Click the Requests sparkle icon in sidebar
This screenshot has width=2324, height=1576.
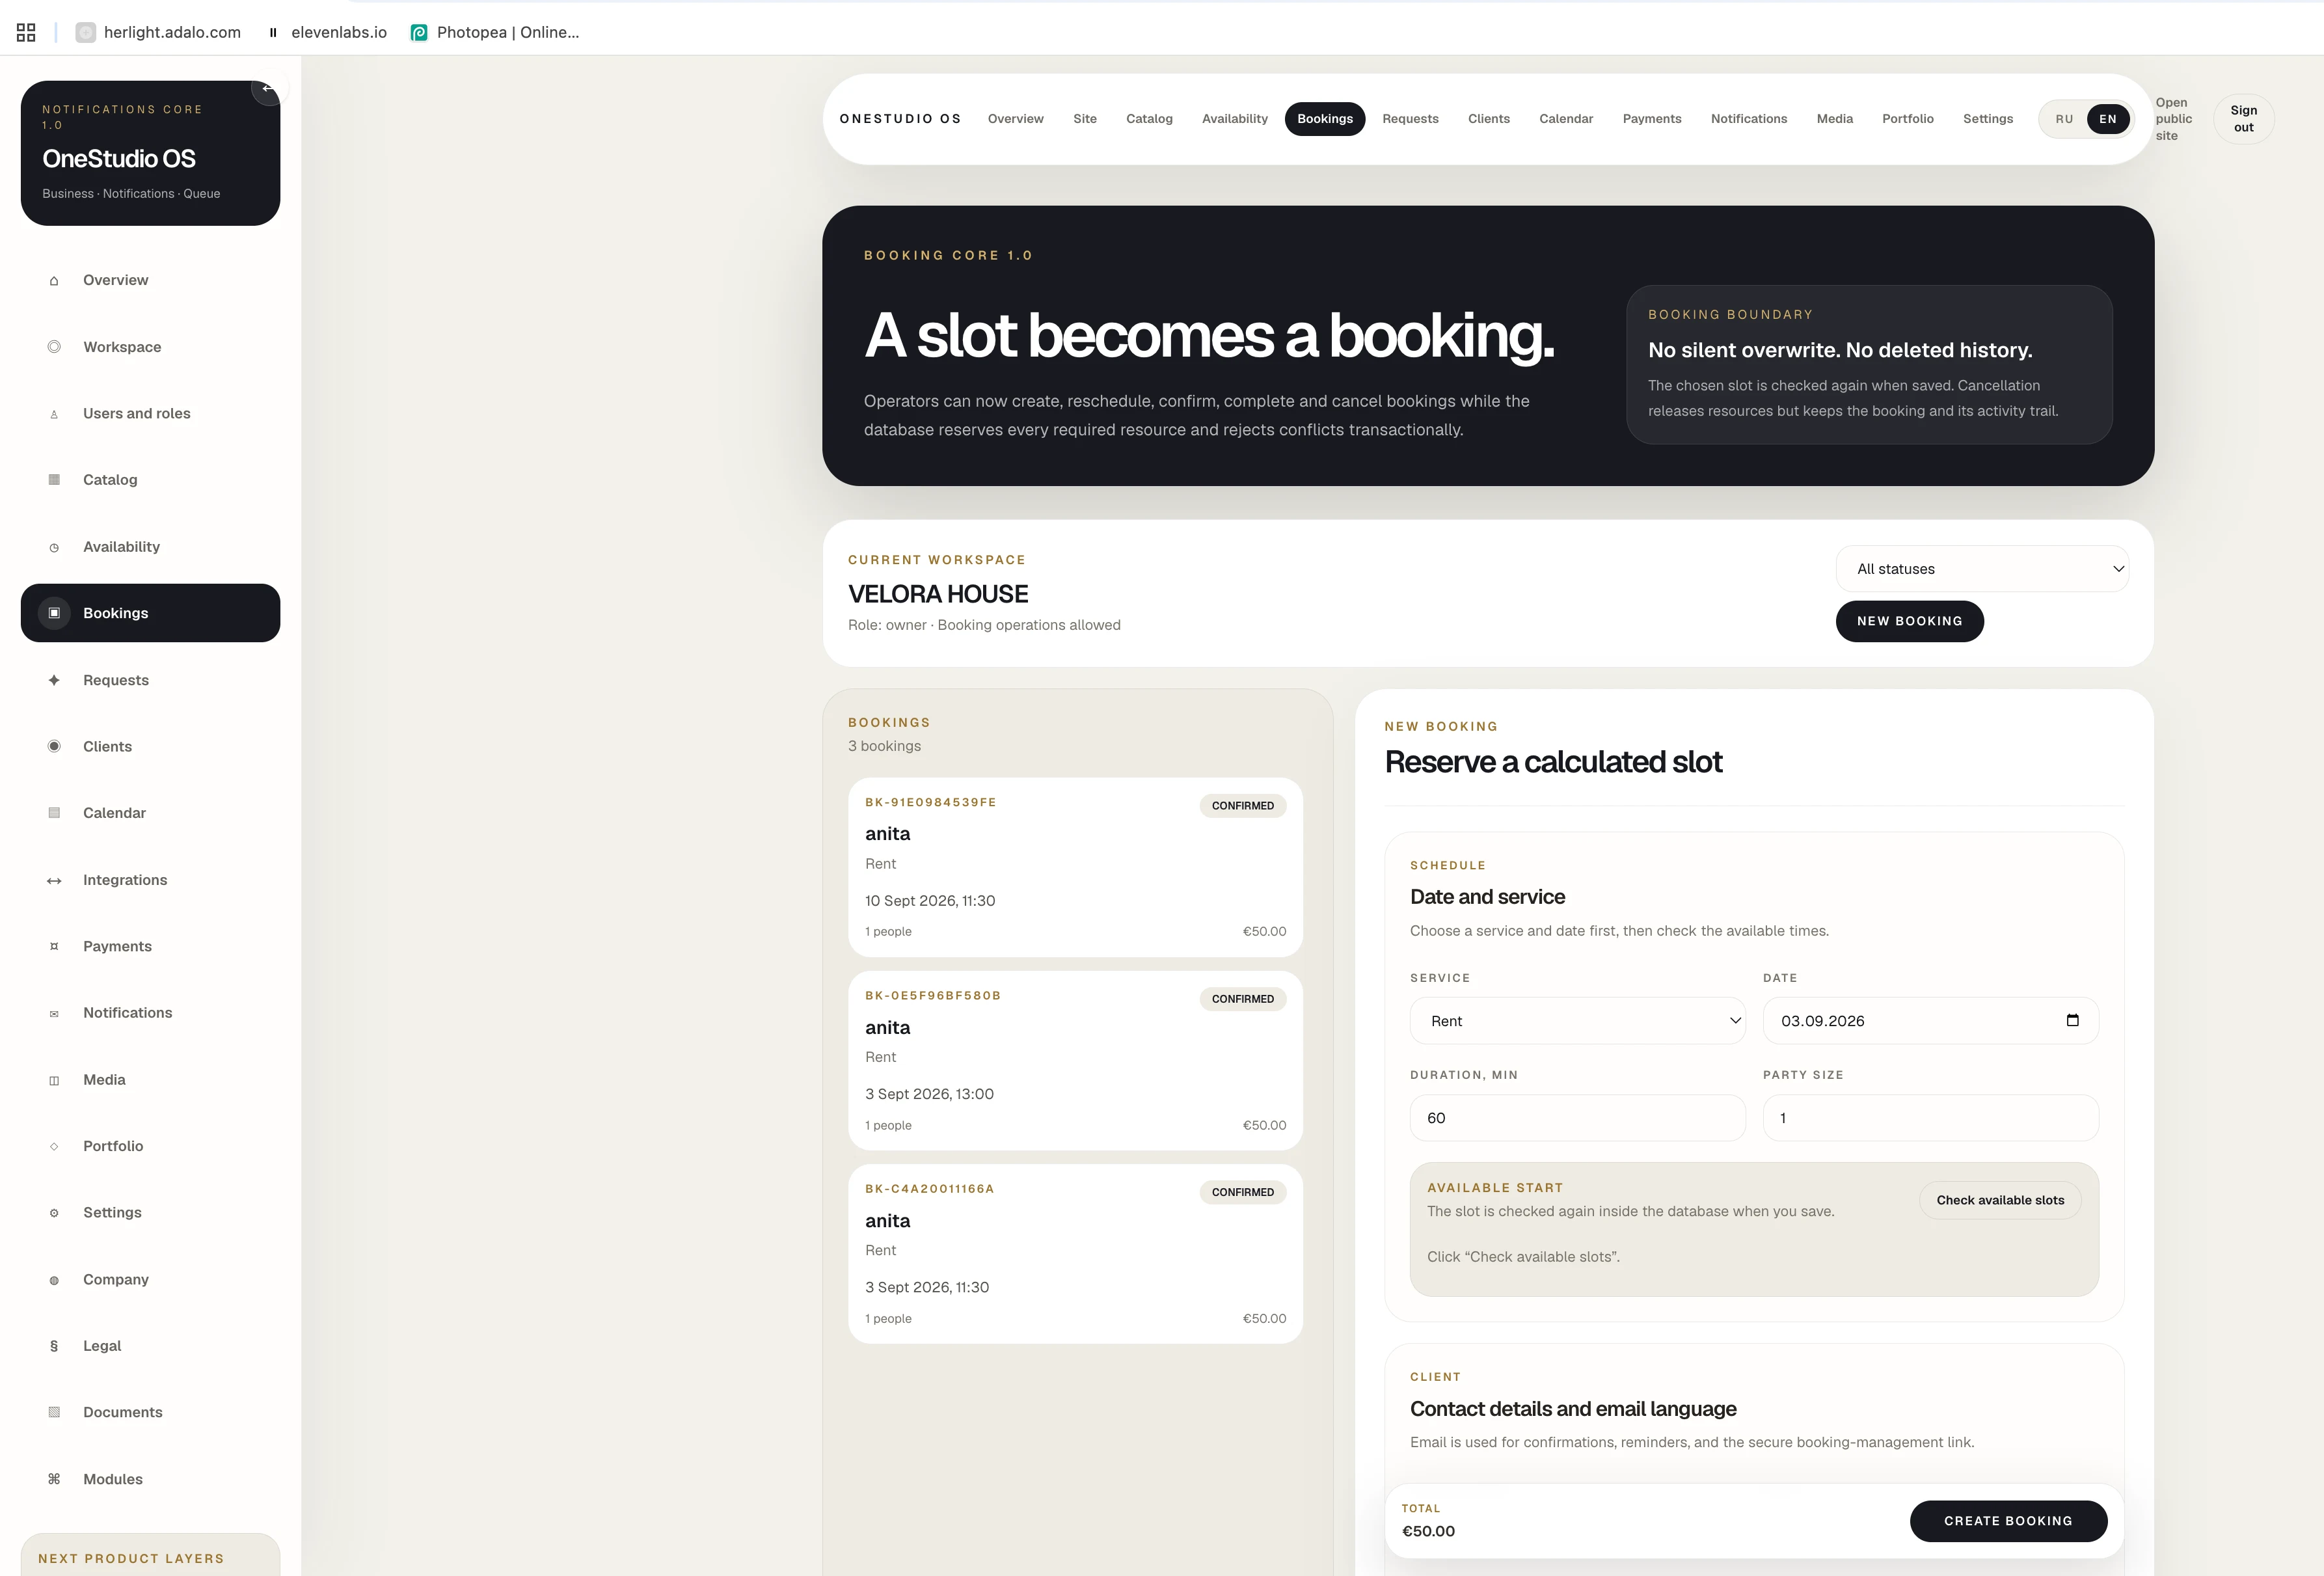(54, 680)
